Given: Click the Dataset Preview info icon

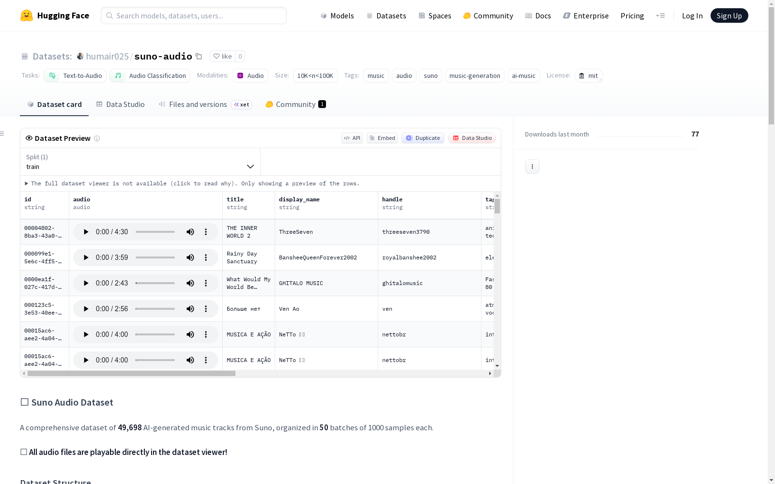Looking at the screenshot, I should [97, 138].
